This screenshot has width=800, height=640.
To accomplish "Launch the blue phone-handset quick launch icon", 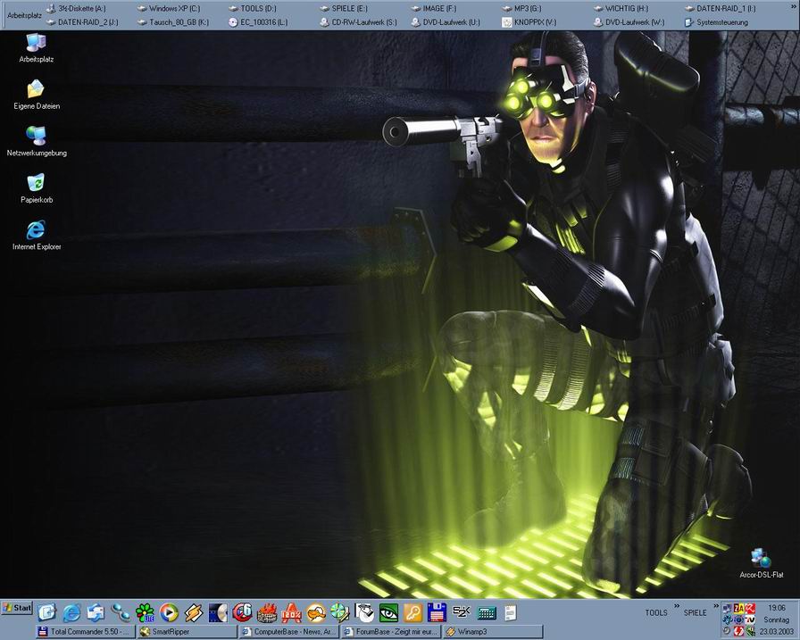I will [x=121, y=612].
